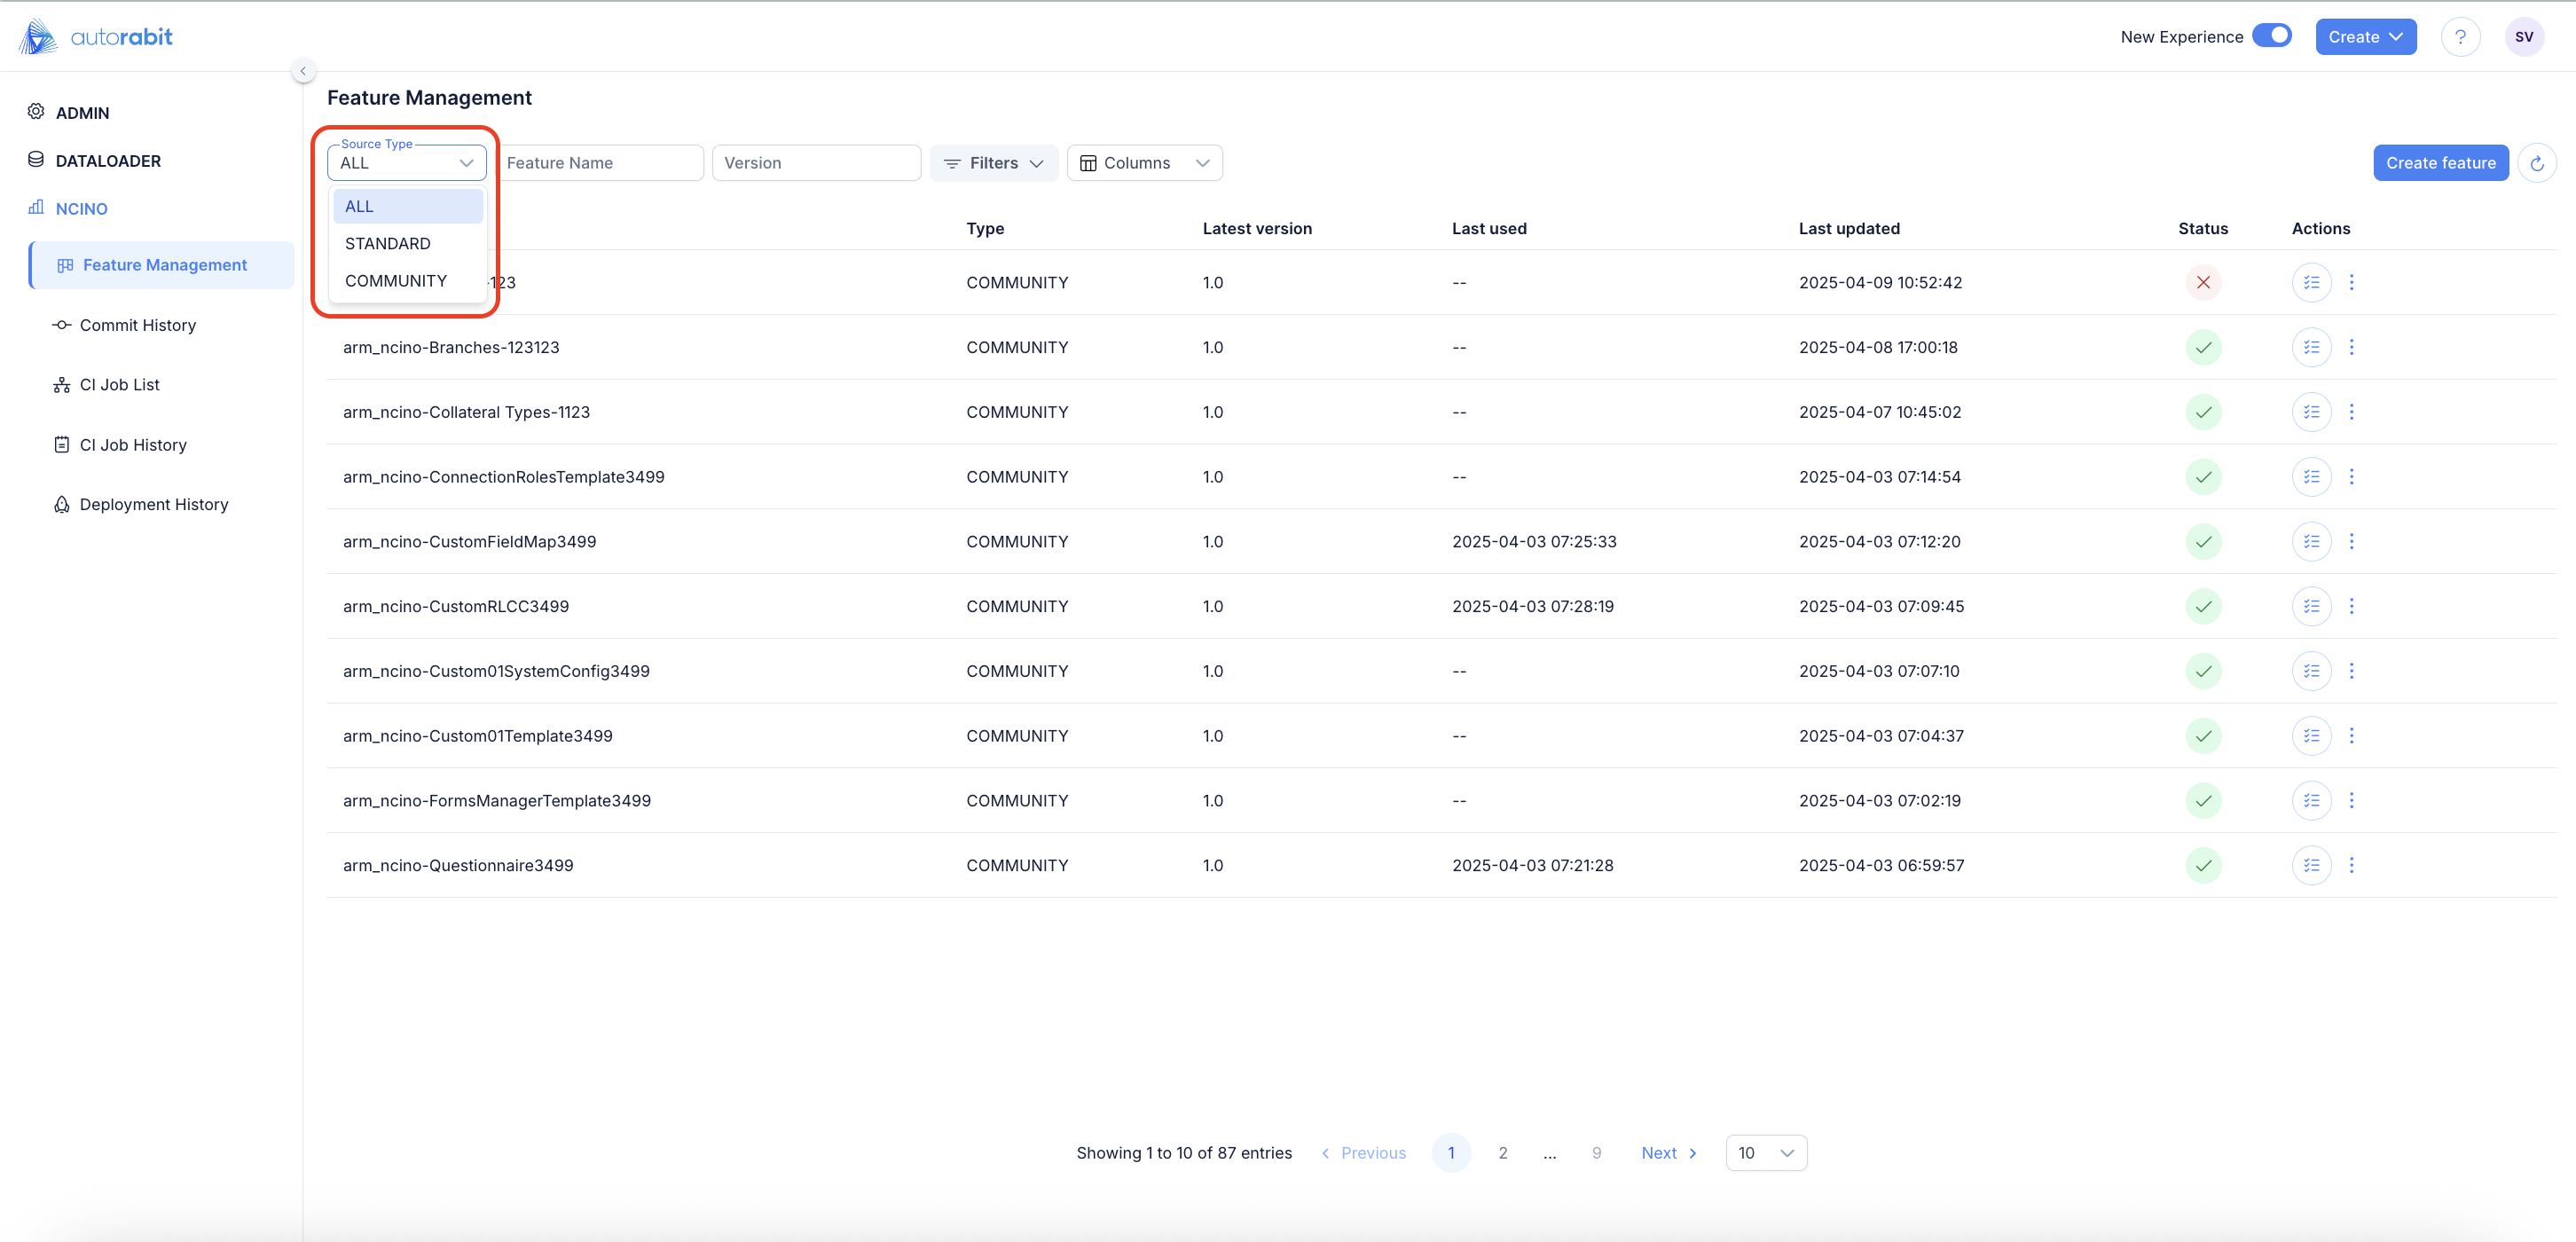Open the three-dot menu for arm_ncino-Questionnaire3499

(x=2351, y=865)
